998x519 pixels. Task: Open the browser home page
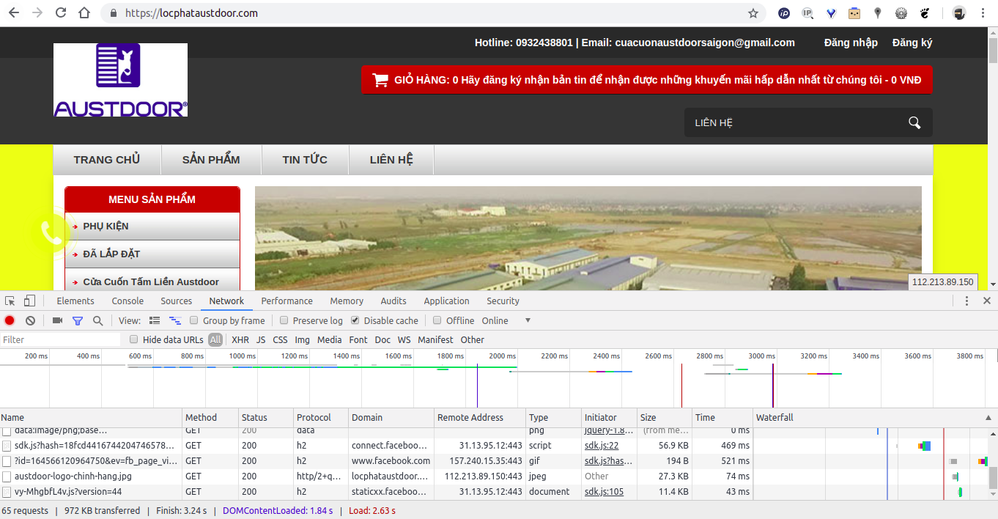(84, 13)
